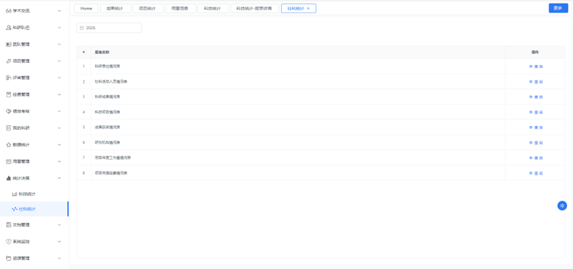Screen dimensions: 573x269
Task: Collapse the 统计决策 menu
Action: (60, 178)
